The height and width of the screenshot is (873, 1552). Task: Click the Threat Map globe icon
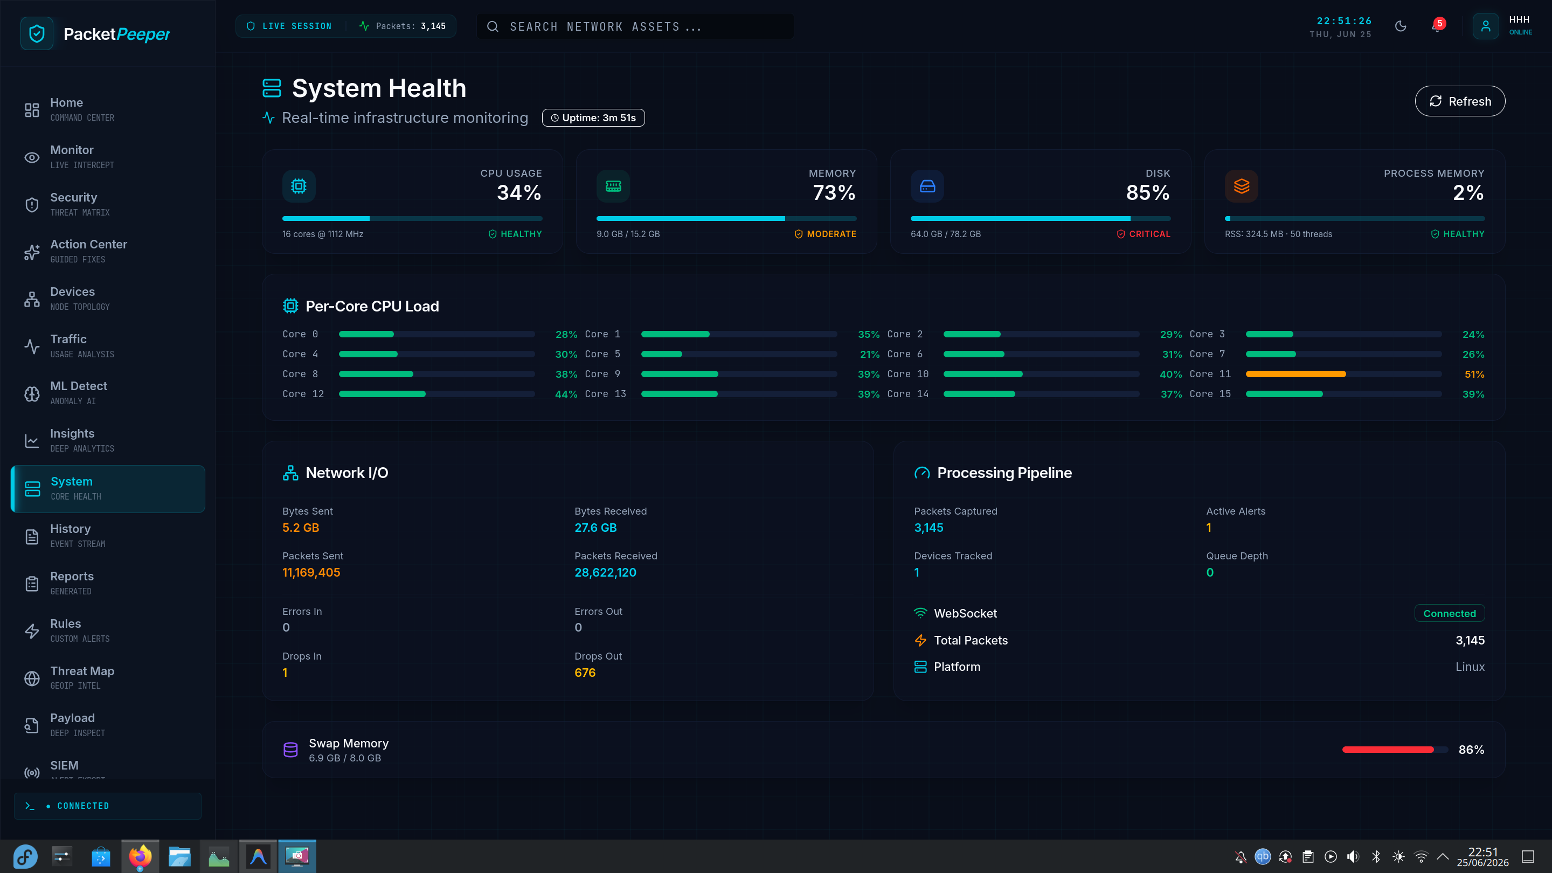click(x=32, y=678)
